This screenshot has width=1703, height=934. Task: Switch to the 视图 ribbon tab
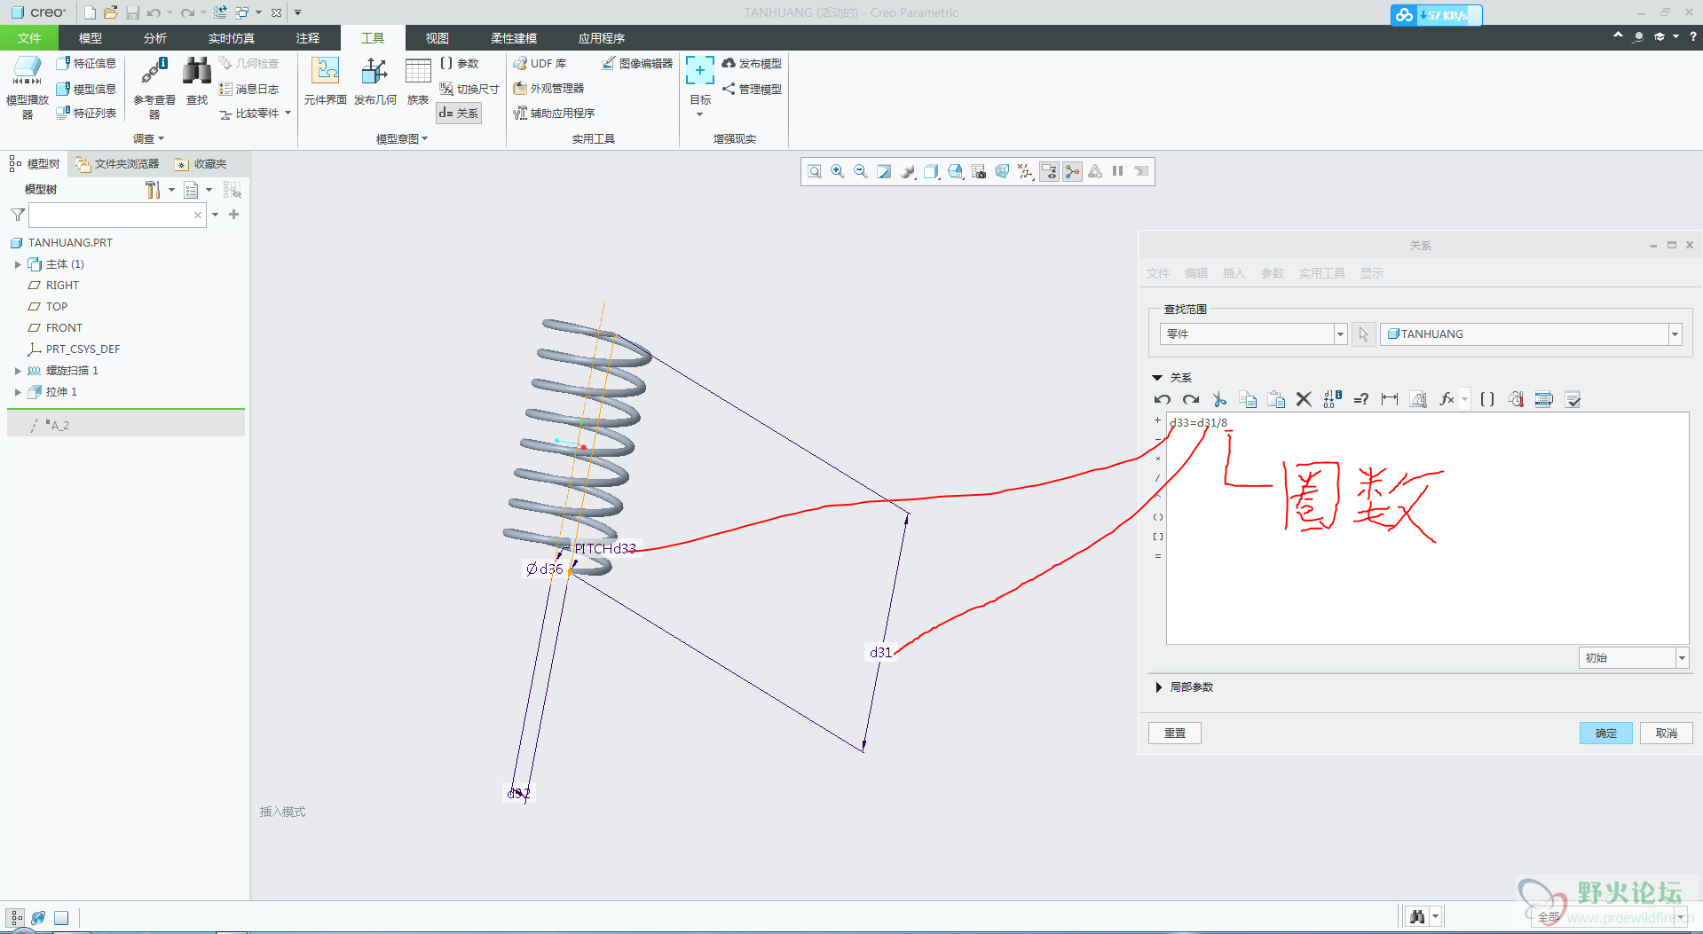click(438, 38)
